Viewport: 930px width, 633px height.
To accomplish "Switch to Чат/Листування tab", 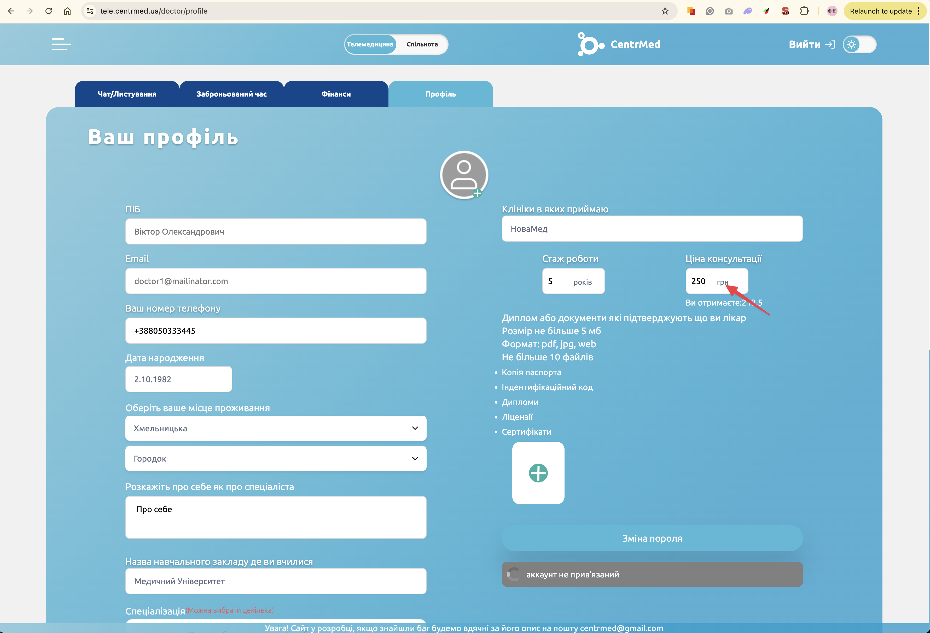I will coord(127,94).
